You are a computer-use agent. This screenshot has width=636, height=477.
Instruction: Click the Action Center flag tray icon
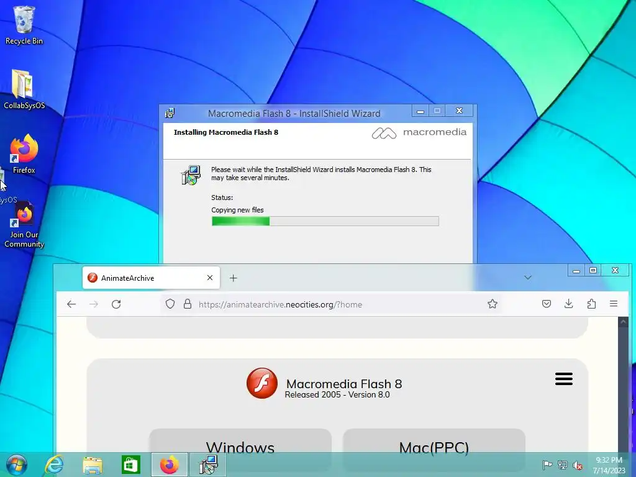click(547, 465)
